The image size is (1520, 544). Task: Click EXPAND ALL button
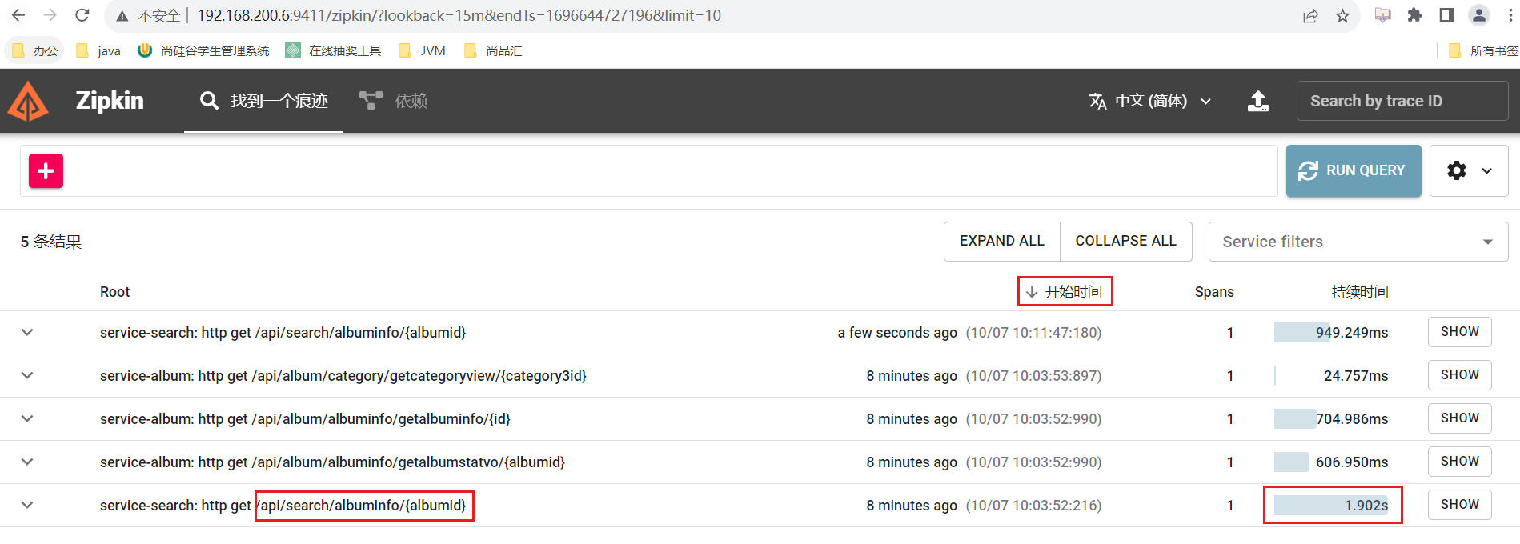click(x=1002, y=241)
